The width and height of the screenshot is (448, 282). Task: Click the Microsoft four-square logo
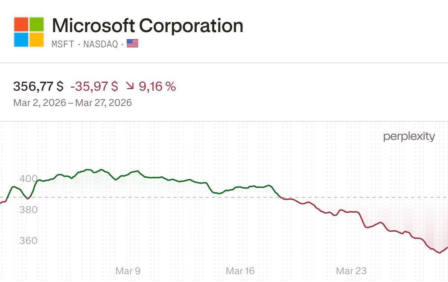click(x=29, y=32)
